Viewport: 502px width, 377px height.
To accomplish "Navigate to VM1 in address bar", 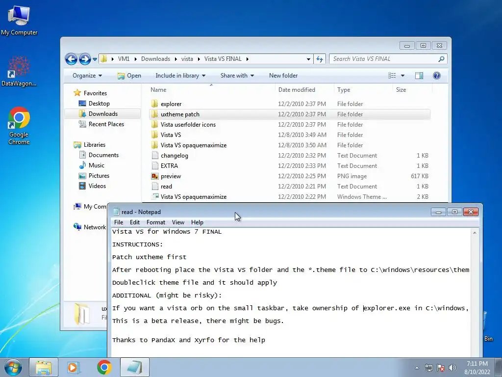I will tap(124, 59).
